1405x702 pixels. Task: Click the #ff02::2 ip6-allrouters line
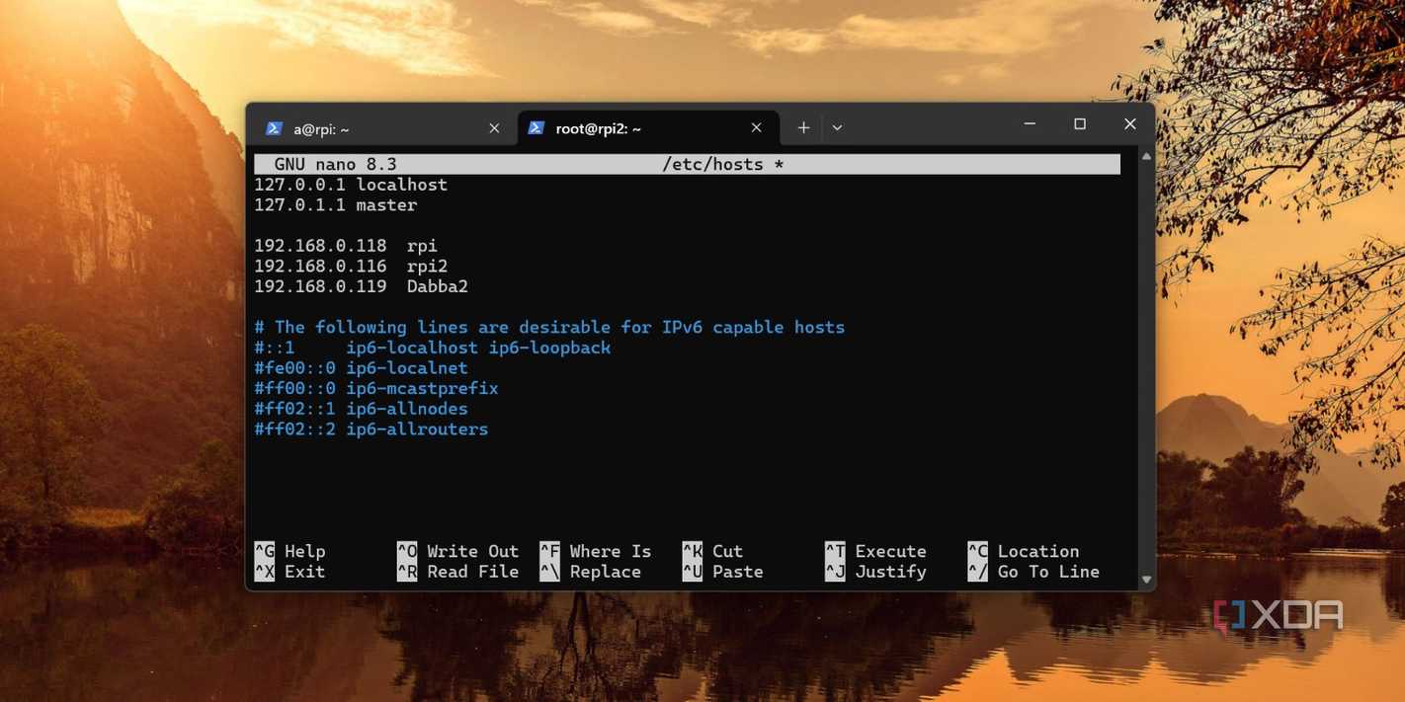click(372, 429)
